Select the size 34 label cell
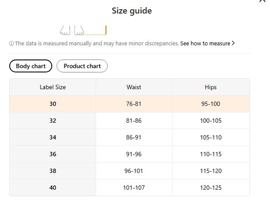 tap(53, 137)
